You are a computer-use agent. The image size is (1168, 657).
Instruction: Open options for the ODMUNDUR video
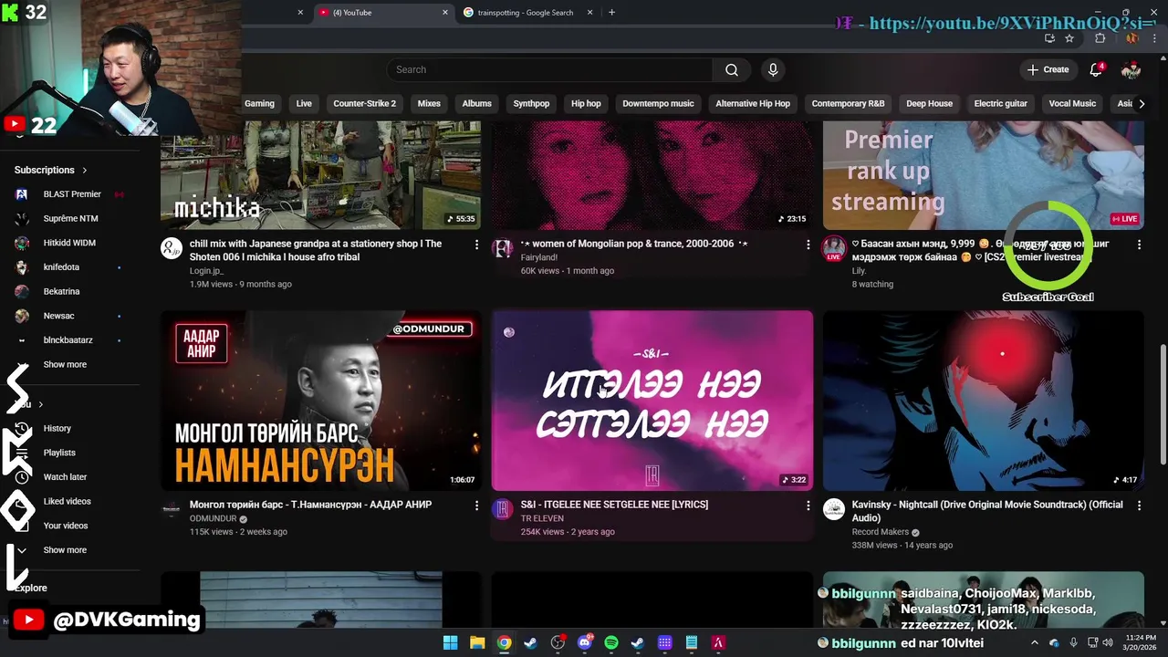pyautogui.click(x=476, y=505)
